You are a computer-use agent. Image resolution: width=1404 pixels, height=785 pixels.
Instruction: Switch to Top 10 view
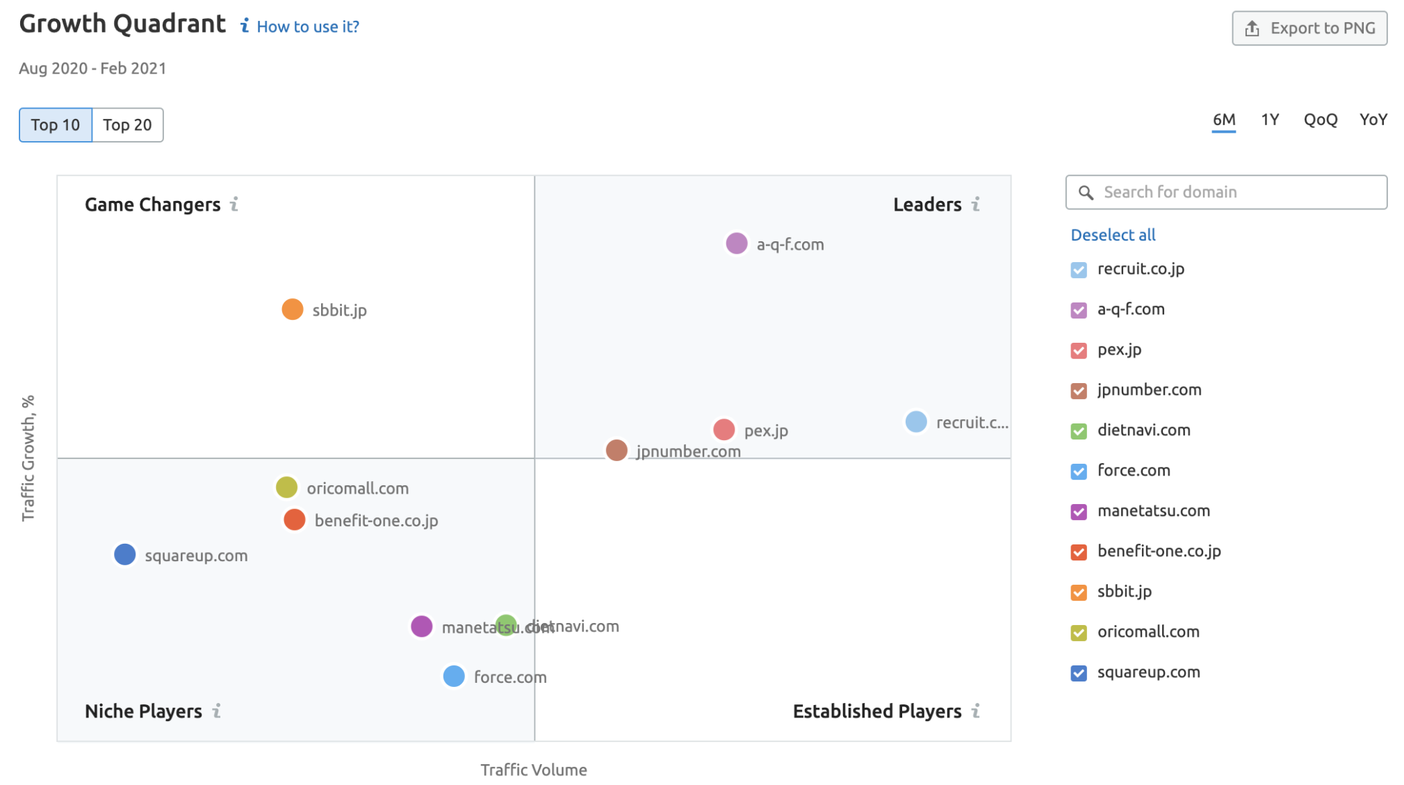coord(56,125)
